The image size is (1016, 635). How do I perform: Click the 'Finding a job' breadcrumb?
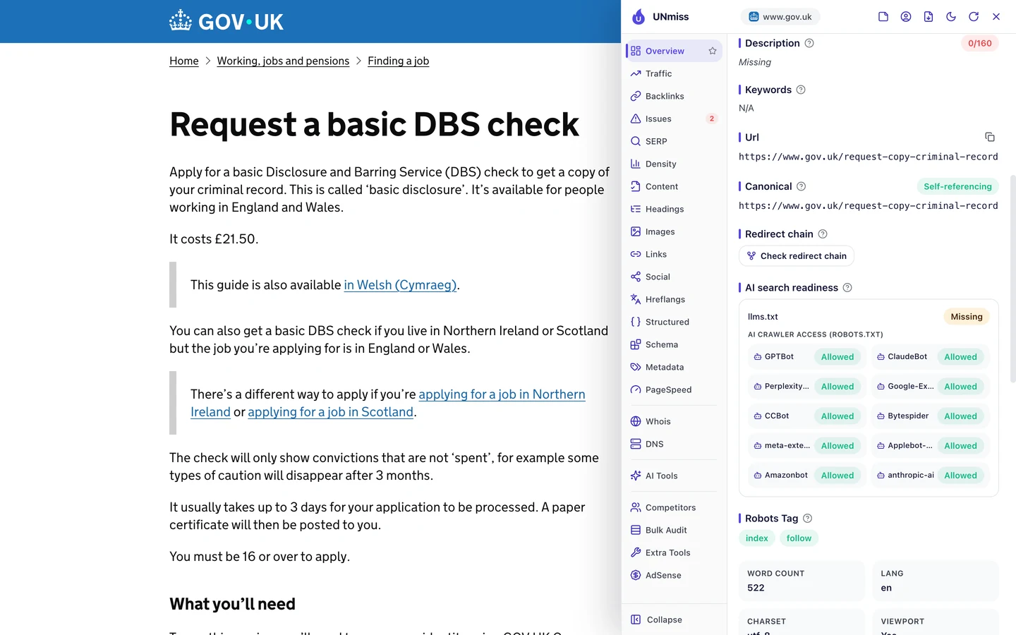pyautogui.click(x=398, y=61)
